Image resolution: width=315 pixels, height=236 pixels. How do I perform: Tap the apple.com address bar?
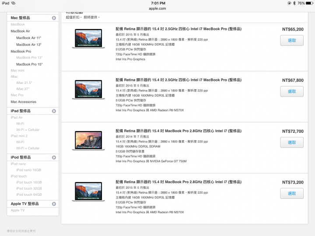pyautogui.click(x=157, y=8)
